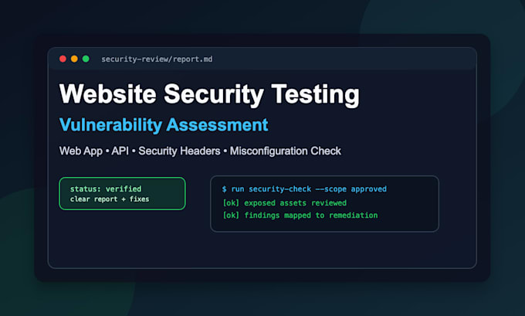The width and height of the screenshot is (525, 316).
Task: Click the Web App • API • Security Headers line
Action: 200,151
